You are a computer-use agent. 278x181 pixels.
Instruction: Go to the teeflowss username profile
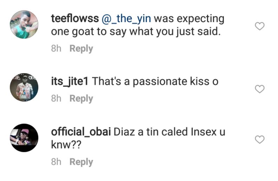pyautogui.click(x=75, y=18)
